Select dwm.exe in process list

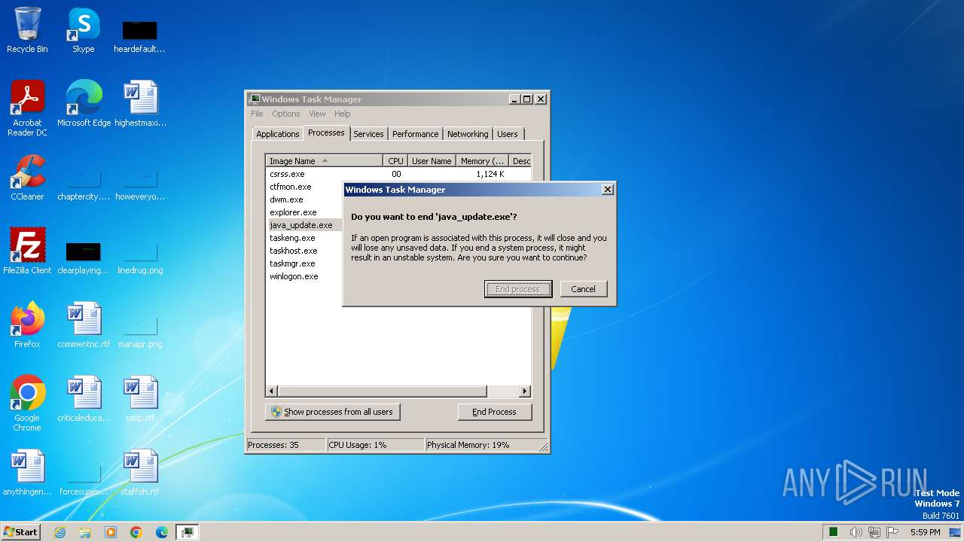(x=286, y=199)
